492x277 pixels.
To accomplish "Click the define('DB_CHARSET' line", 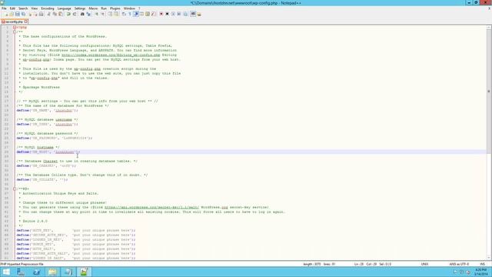I will [46, 166].
